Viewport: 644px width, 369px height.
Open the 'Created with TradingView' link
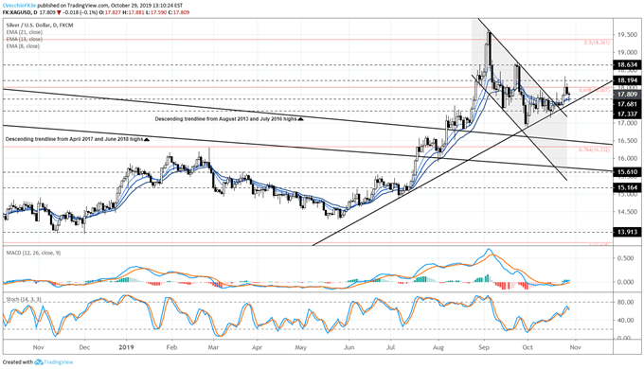tap(38, 362)
